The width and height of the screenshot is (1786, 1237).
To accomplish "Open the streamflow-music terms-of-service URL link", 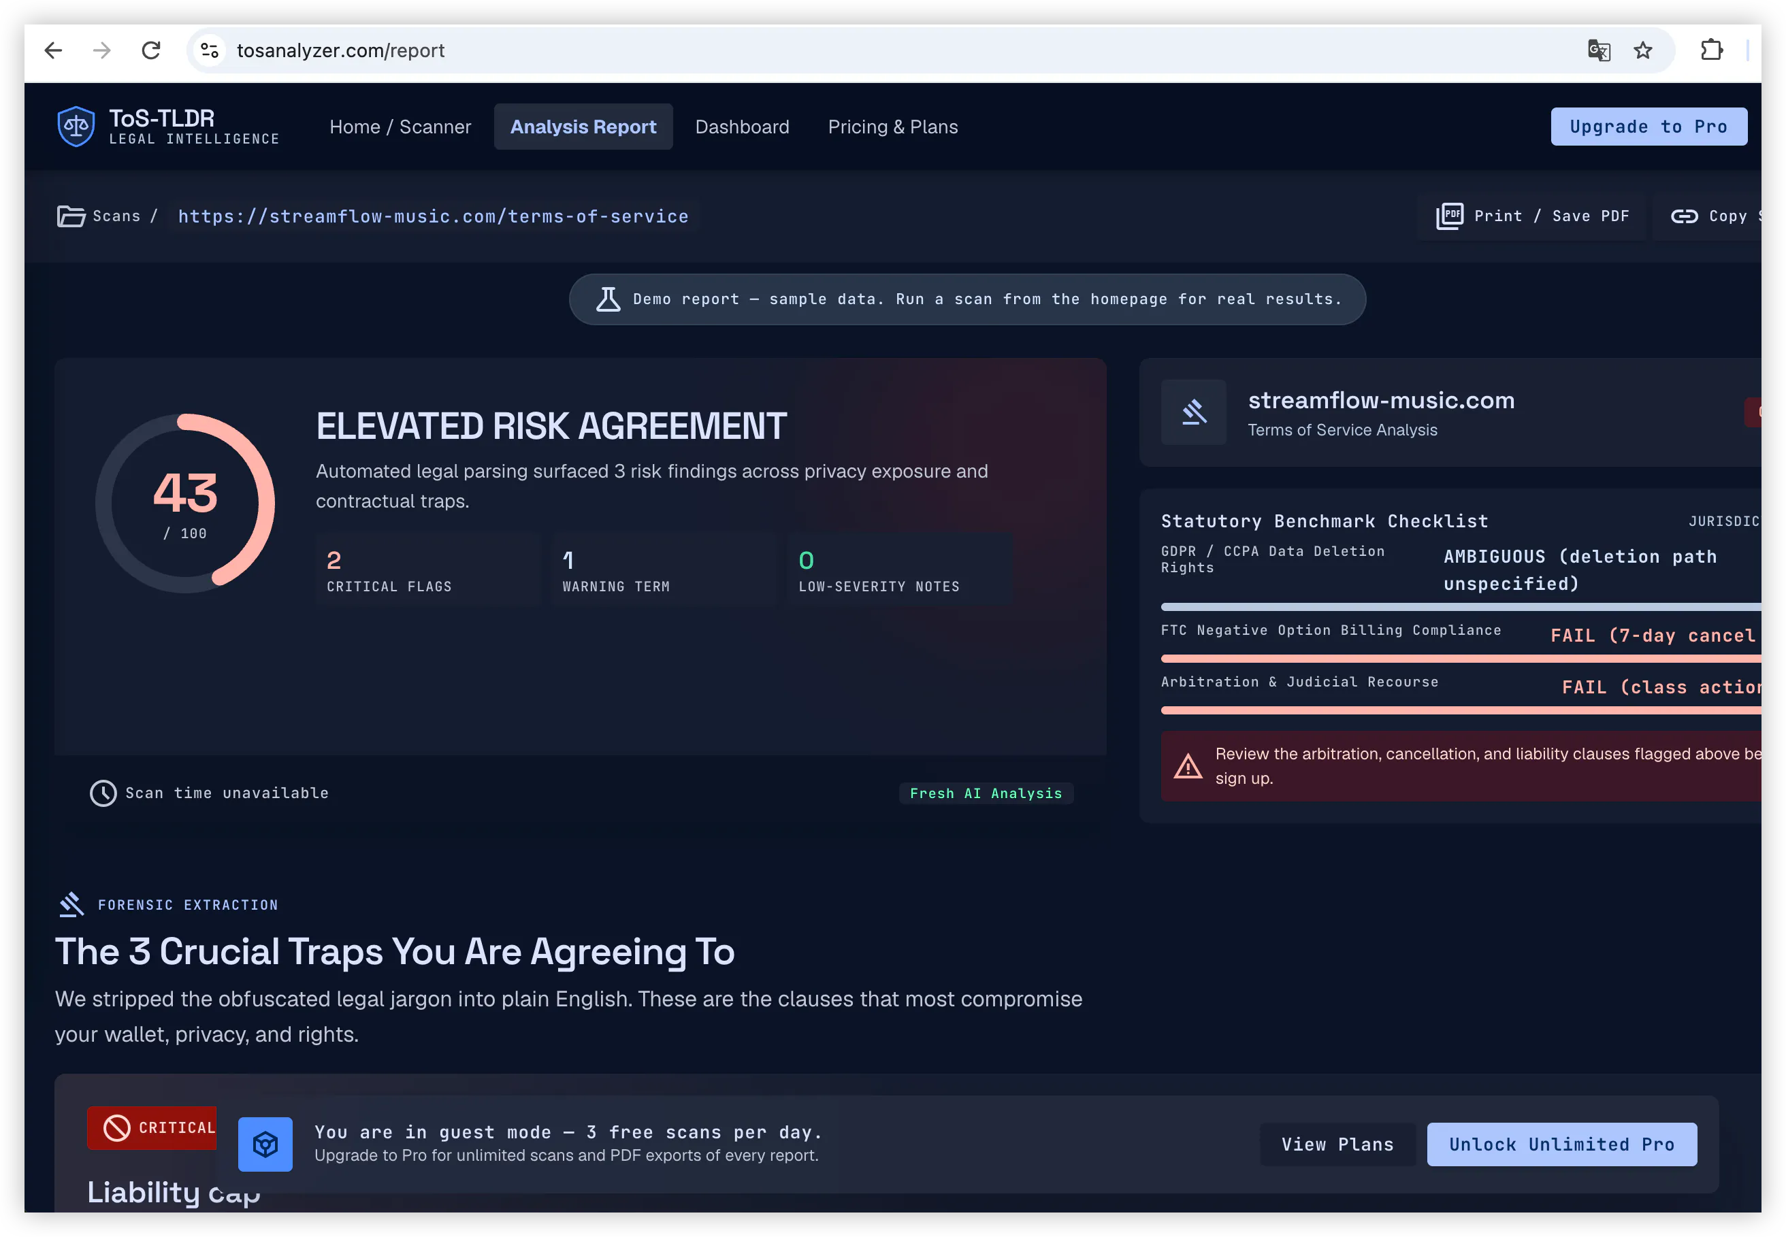I will coord(434,216).
